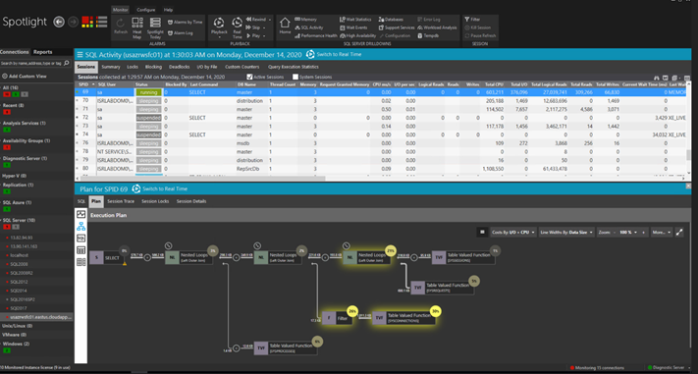The image size is (698, 374).
Task: Open Spotlight Today in ribbon
Action: click(x=155, y=28)
